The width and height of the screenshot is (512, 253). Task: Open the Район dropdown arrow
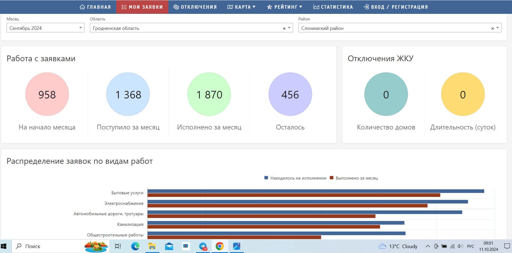tap(497, 28)
